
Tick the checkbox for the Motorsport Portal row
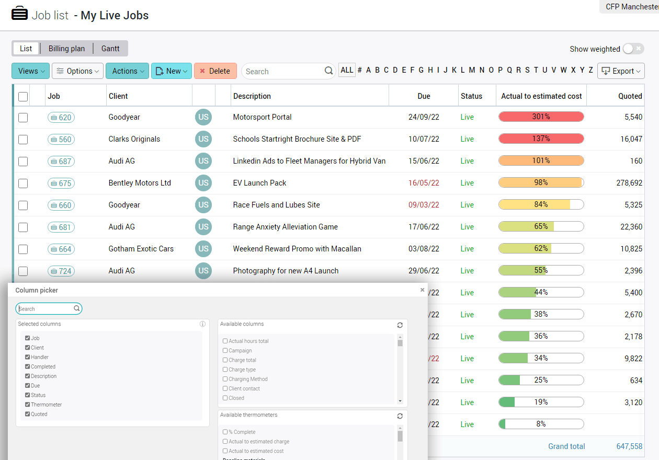(23, 118)
